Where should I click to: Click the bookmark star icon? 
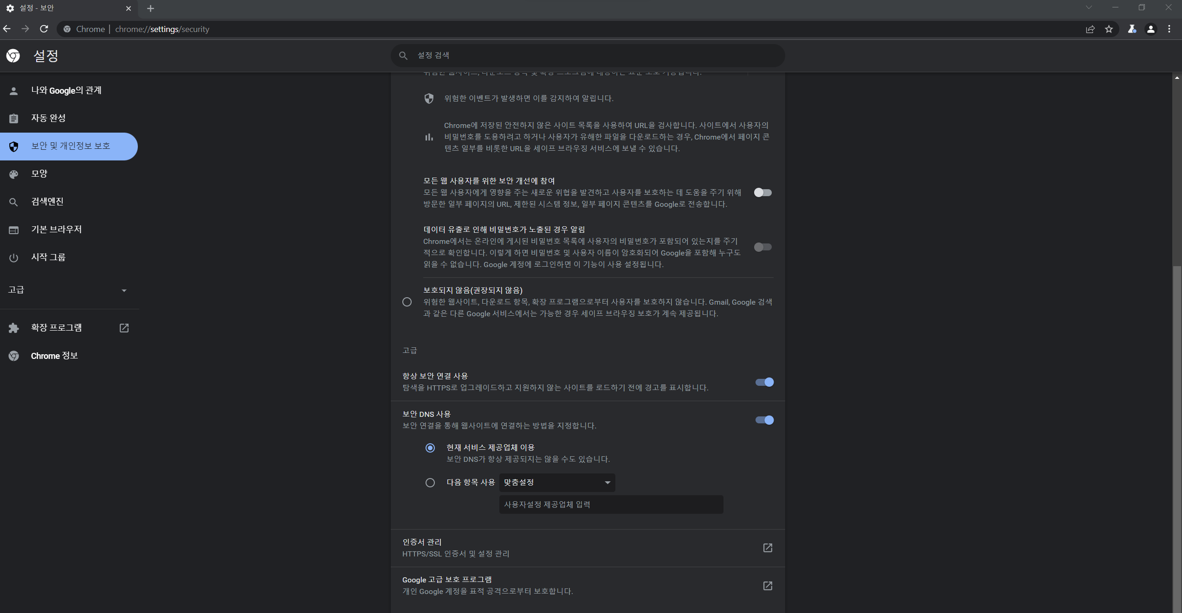tap(1109, 29)
